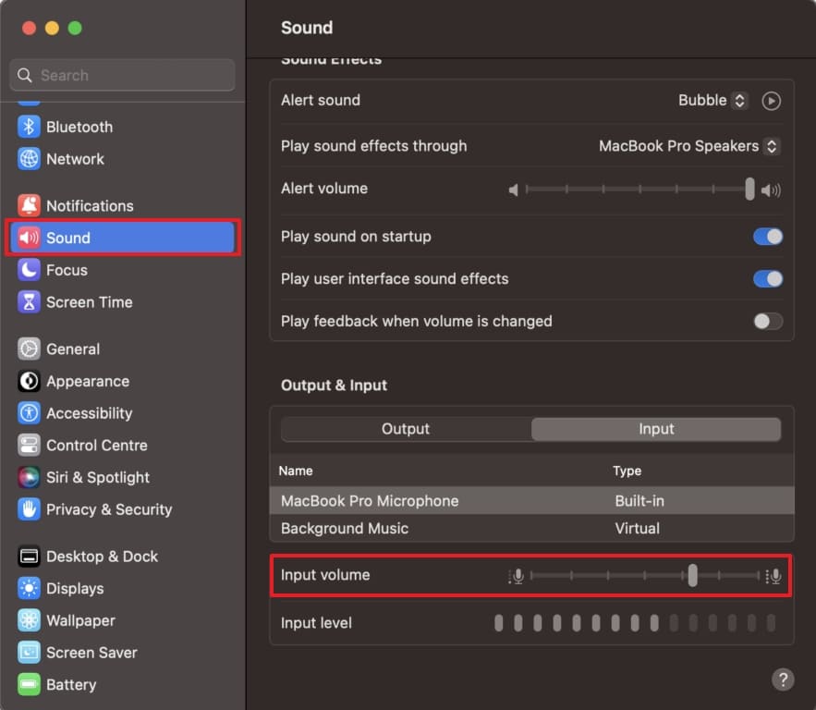Click the Appearance icon
Viewport: 816px width, 710px height.
point(29,381)
